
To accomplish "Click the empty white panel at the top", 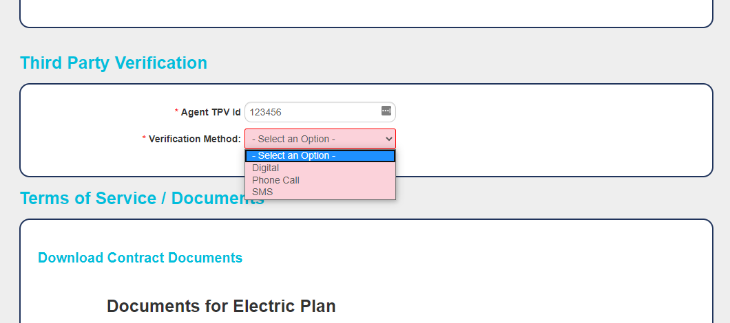I will 366,12.
